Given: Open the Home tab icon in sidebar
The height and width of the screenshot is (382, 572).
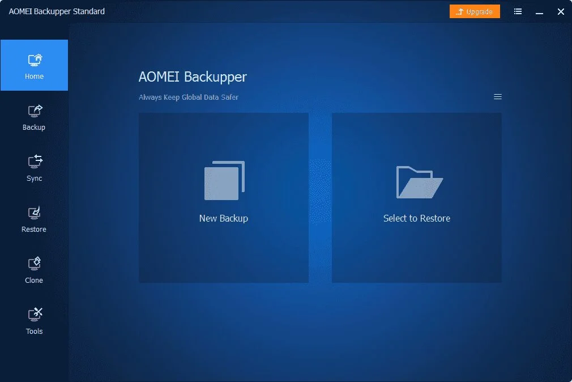Looking at the screenshot, I should click(x=35, y=60).
